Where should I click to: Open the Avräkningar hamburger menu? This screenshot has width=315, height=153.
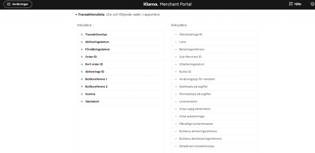click(x=18, y=4)
